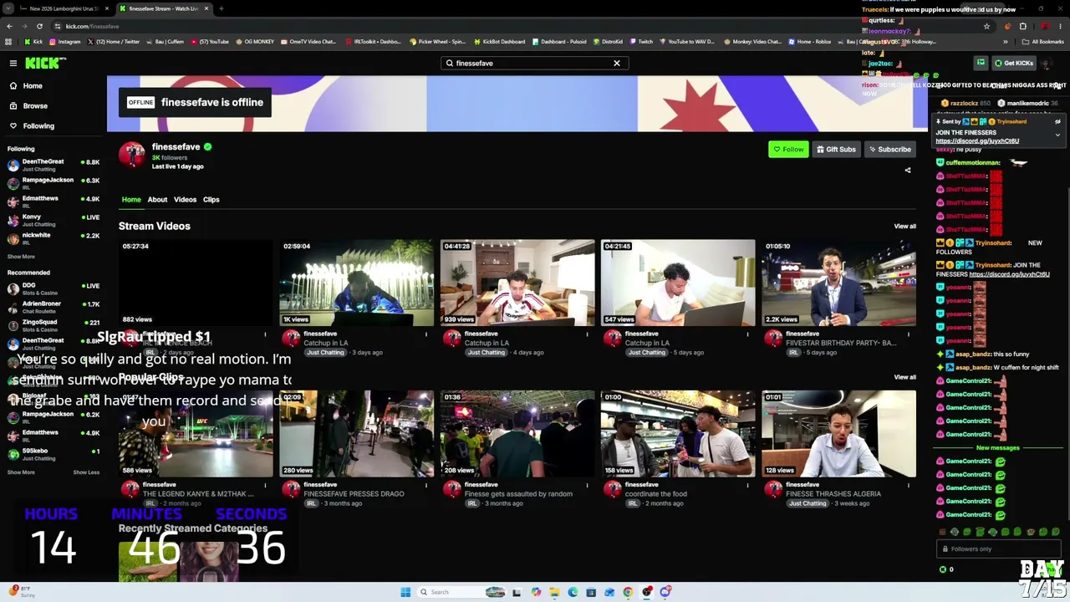Click the Followers only chat input
1070x602 pixels.
pyautogui.click(x=997, y=549)
